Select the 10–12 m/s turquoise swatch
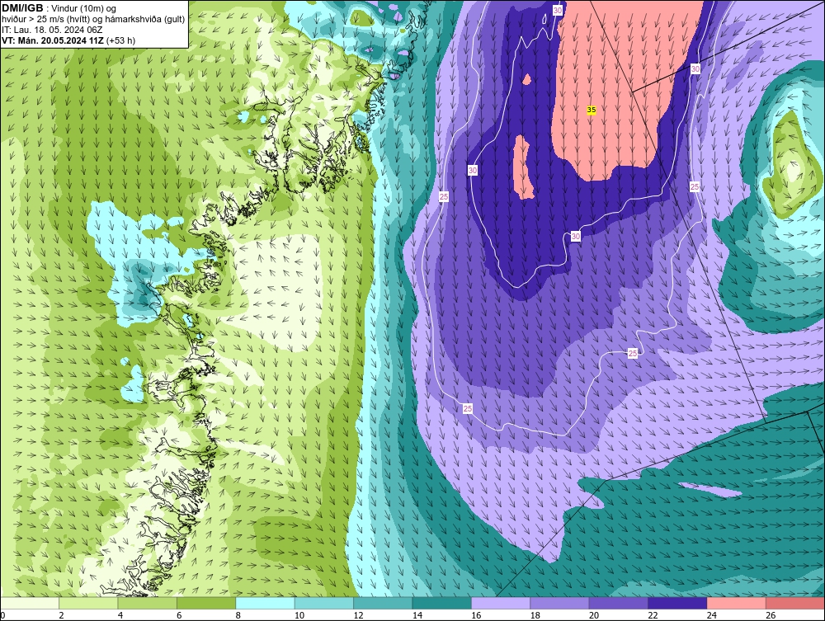The width and height of the screenshot is (825, 621). coord(324,603)
